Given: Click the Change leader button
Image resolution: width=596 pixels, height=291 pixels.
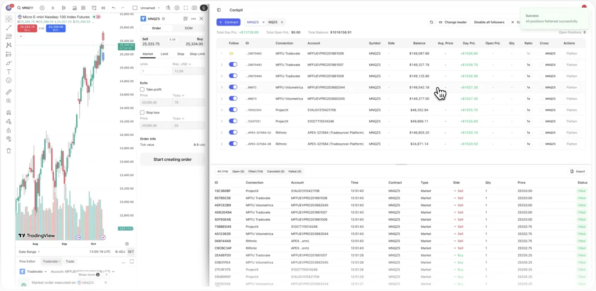Looking at the screenshot, I should coord(453,22).
